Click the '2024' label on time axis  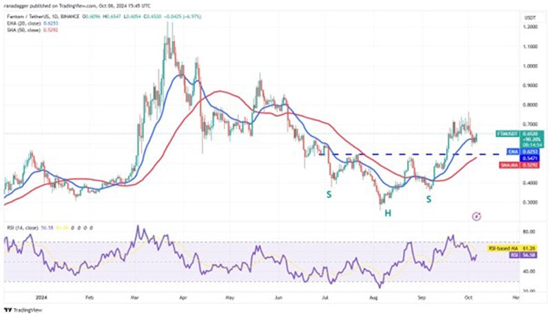click(41, 298)
